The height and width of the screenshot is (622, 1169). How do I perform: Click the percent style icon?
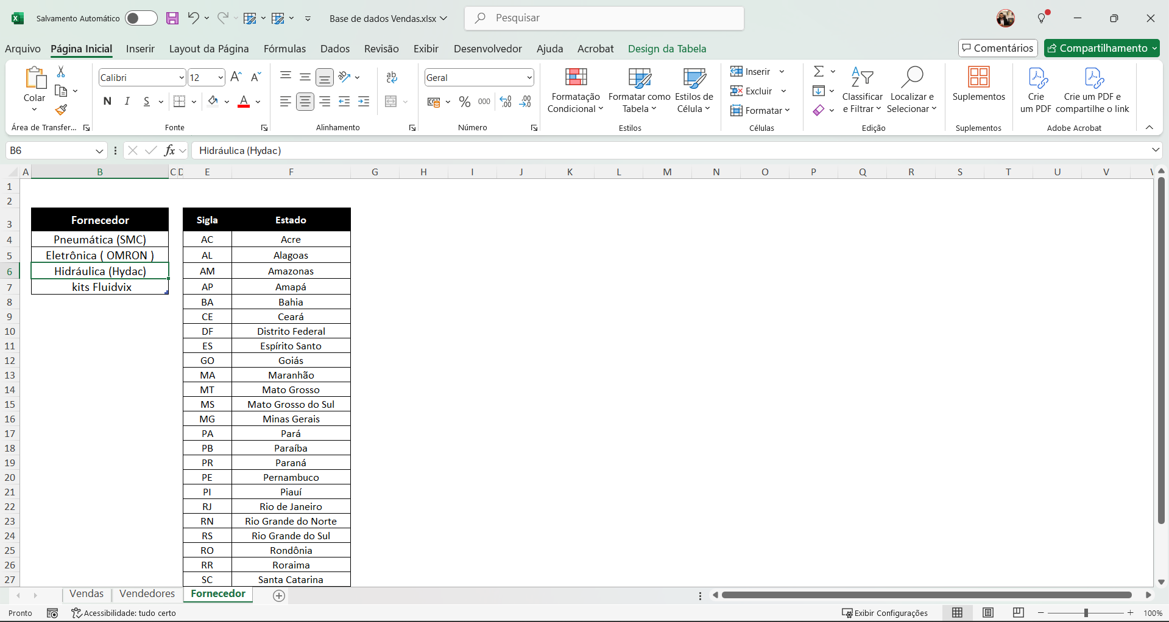click(465, 102)
